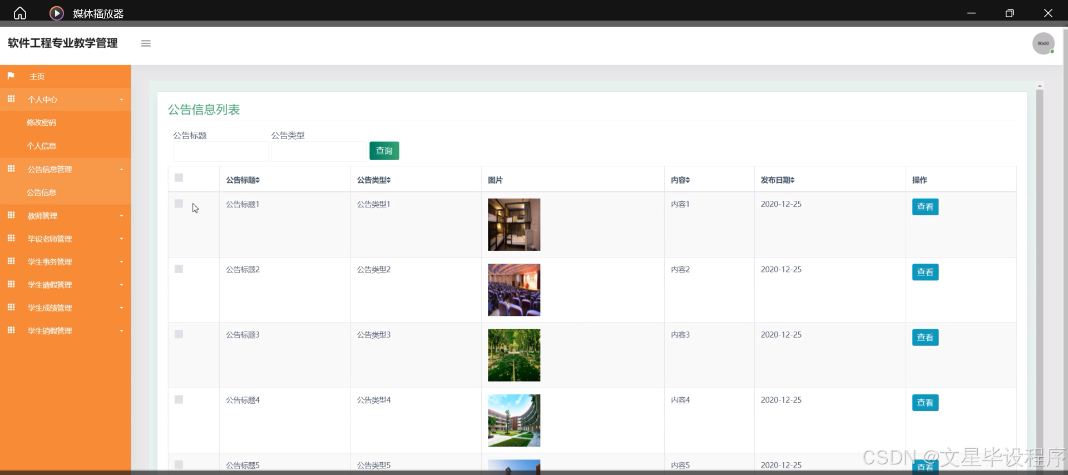The image size is (1068, 475).
Task: Expand the 学生事务管理 menu arrow
Action: [x=121, y=262]
